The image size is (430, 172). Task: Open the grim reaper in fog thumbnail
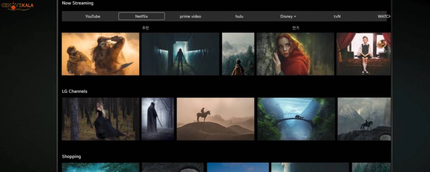[x=158, y=119]
